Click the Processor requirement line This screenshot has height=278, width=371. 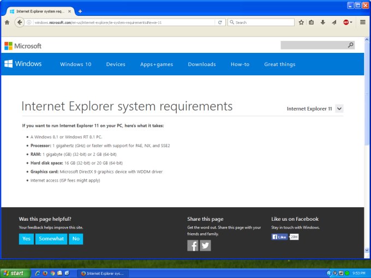100,146
